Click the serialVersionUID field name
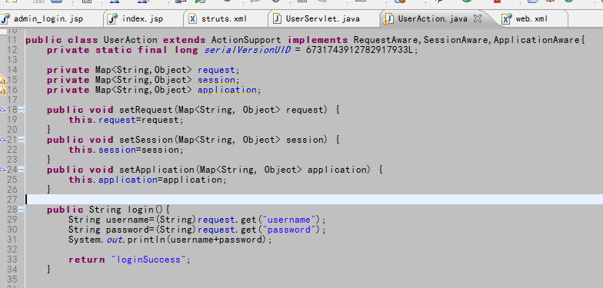Image resolution: width=603 pixels, height=288 pixels. [x=248, y=50]
